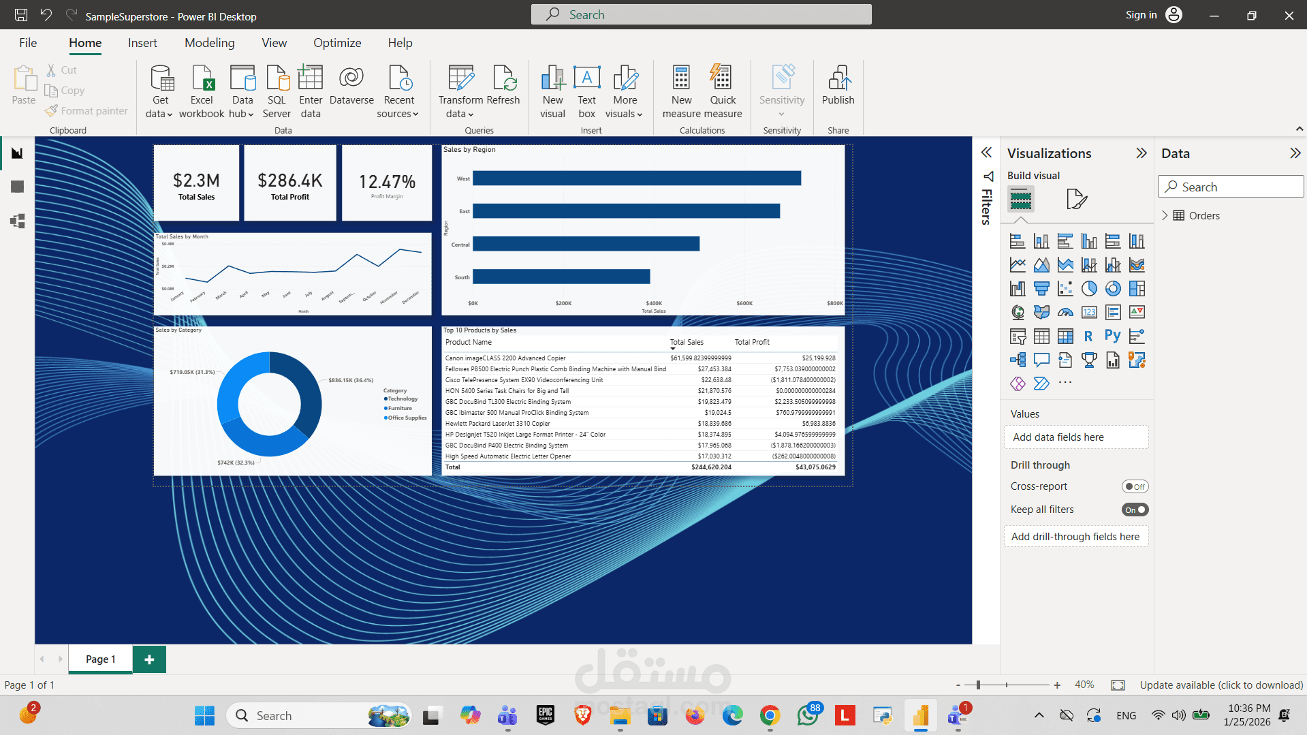Viewport: 1307px width, 735px height.
Task: Expand the Orders table fields
Action: [x=1165, y=216]
